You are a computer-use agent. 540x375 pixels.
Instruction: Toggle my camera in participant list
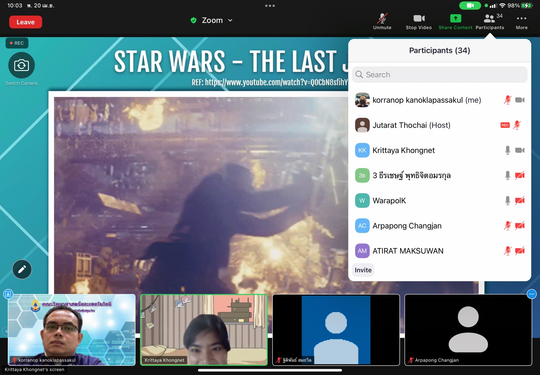tap(520, 100)
